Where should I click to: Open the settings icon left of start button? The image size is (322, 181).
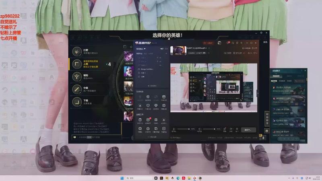point(237,129)
